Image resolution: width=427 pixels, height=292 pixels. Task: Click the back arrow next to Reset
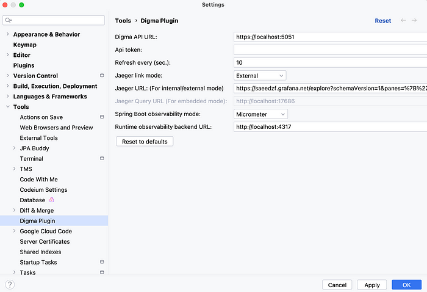tap(403, 20)
